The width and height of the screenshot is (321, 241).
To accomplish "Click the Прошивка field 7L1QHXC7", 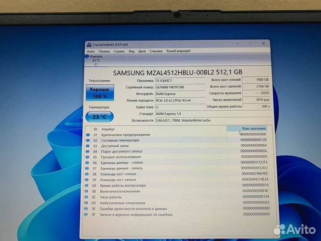I will (x=180, y=80).
